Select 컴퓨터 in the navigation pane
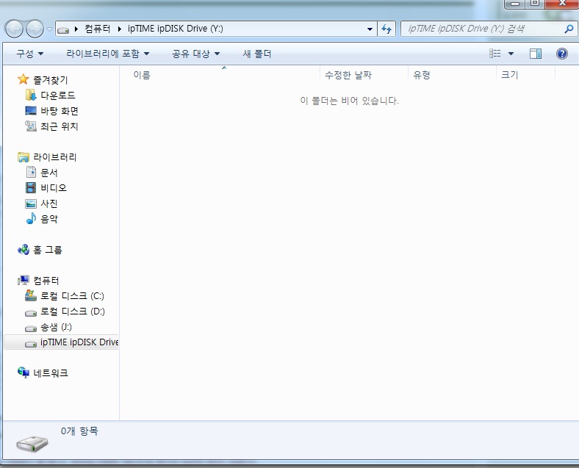The height and width of the screenshot is (468, 579). click(x=46, y=281)
